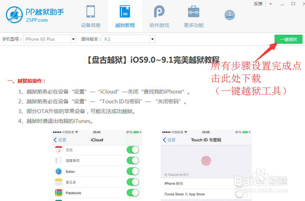Open the 反馈 feedback link

coord(258,4)
